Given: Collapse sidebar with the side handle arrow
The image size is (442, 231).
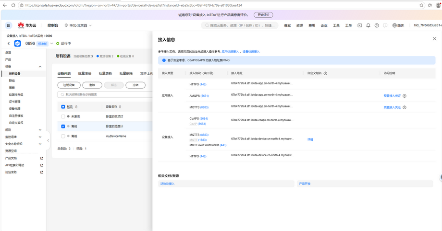Looking at the screenshot, I should (48, 140).
